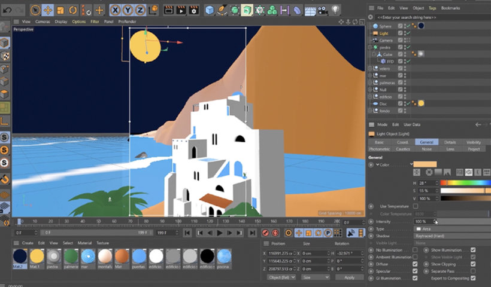The height and width of the screenshot is (287, 491).
Task: Open the Object (Rel) coordinate dropdown
Action: (281, 277)
